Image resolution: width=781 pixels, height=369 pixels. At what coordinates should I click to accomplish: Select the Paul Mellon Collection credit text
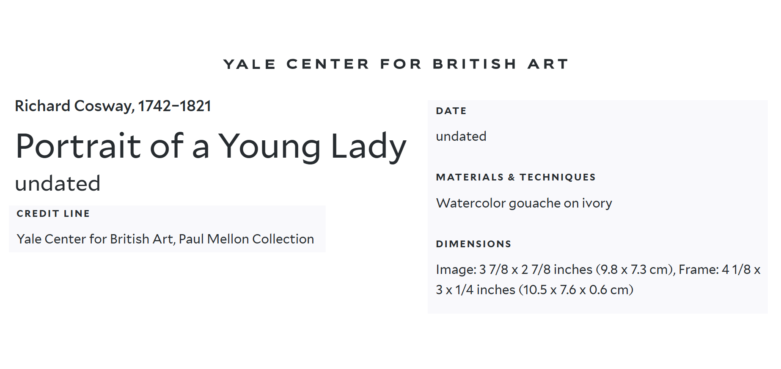[246, 239]
